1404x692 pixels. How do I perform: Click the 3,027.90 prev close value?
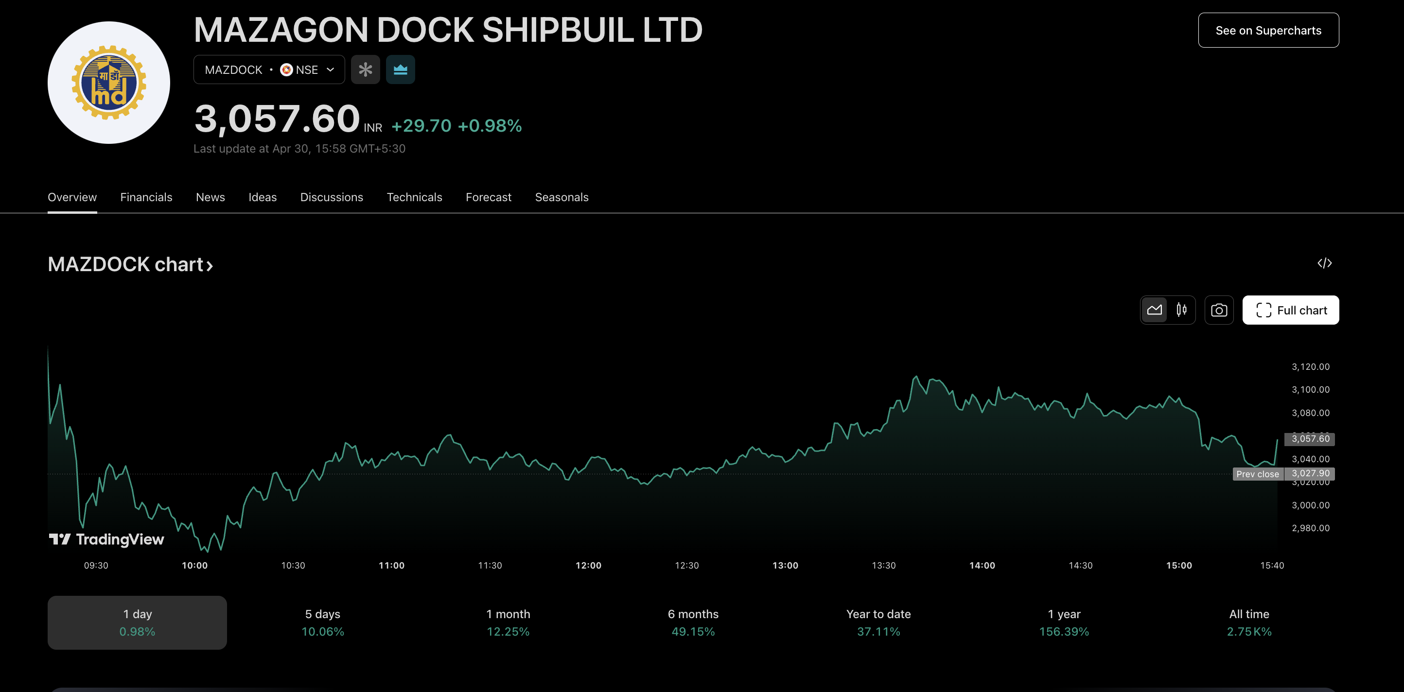[x=1310, y=473]
